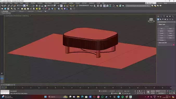The height and width of the screenshot is (99, 176).
Task: Select the Select and Link chain icon
Action: pyautogui.click(x=9, y=6)
